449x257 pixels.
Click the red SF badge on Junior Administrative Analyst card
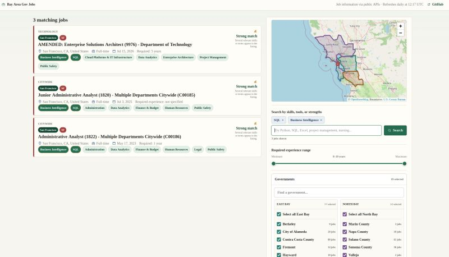click(x=63, y=89)
